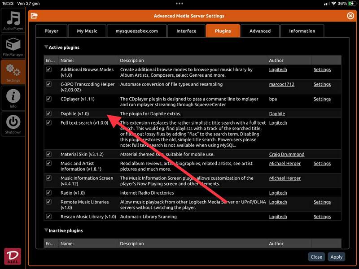The width and height of the screenshot is (359, 269).
Task: Open the Info sidebar icon
Action: coord(13,98)
